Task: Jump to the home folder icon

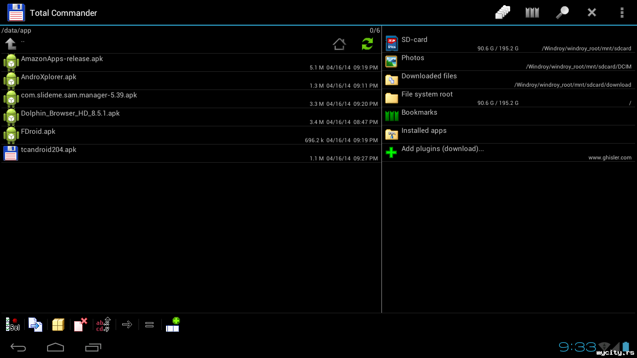Action: coord(339,44)
